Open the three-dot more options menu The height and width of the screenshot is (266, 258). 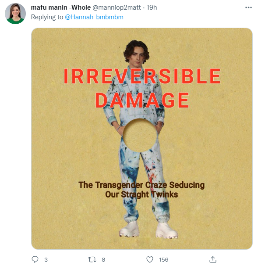point(248,7)
